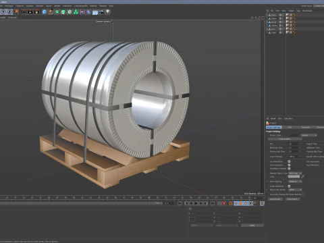Click the green Cloner MoGraph icon
The image size is (324, 243).
(70, 11)
